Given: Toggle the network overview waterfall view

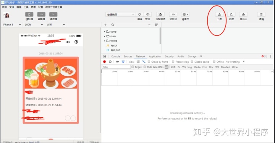Looking at the screenshot, I should [x=144, y=62].
